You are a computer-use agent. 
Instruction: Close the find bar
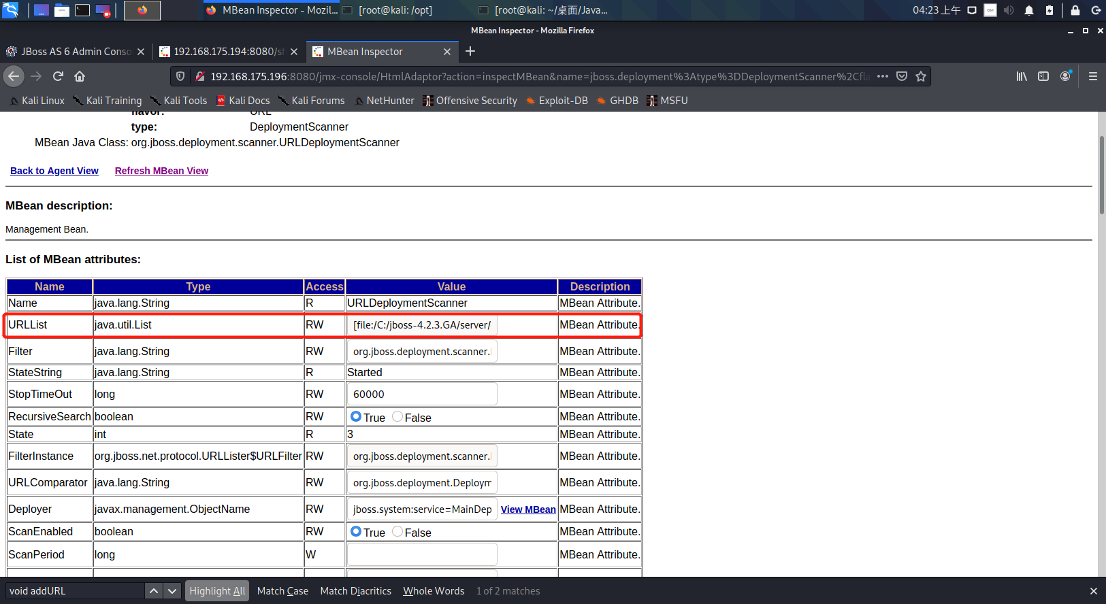(x=1094, y=591)
